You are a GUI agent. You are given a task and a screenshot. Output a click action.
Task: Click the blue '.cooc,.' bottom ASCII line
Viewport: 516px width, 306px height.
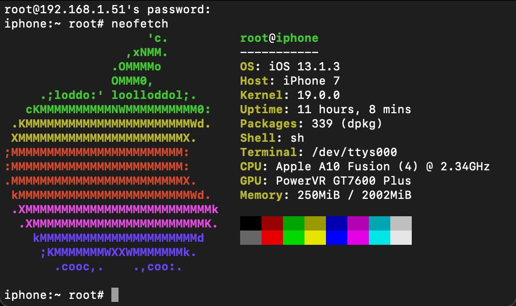[118, 267]
